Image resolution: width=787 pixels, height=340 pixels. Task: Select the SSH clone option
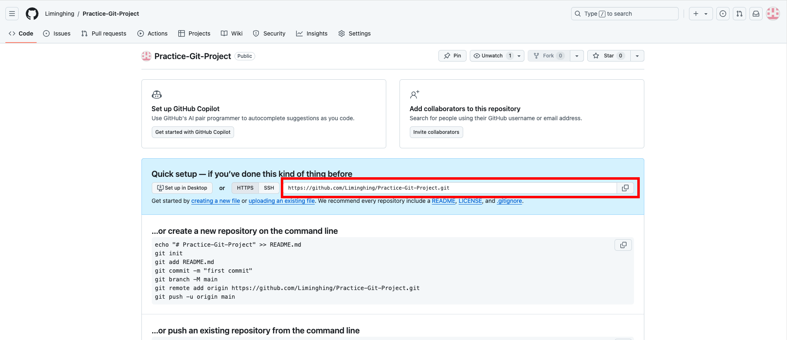269,188
